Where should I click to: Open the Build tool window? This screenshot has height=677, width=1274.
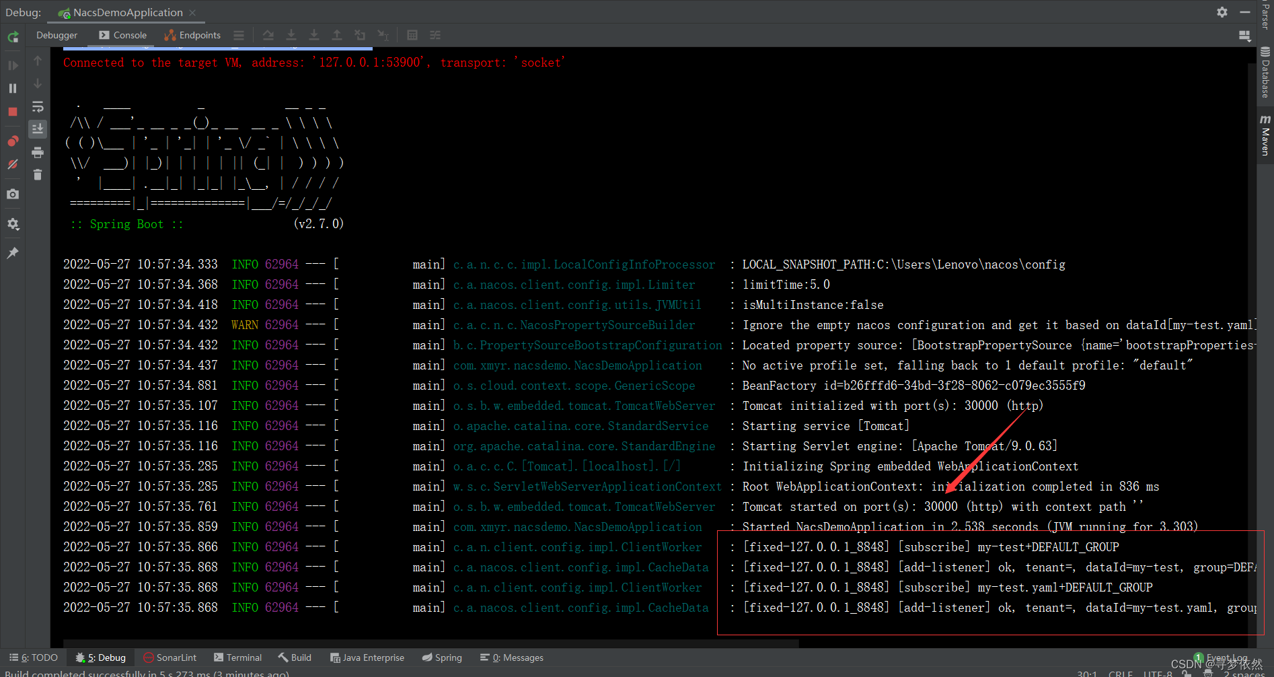(295, 657)
